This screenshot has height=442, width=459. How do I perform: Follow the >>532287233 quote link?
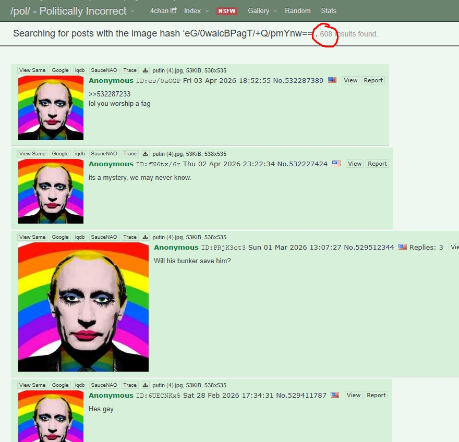110,94
